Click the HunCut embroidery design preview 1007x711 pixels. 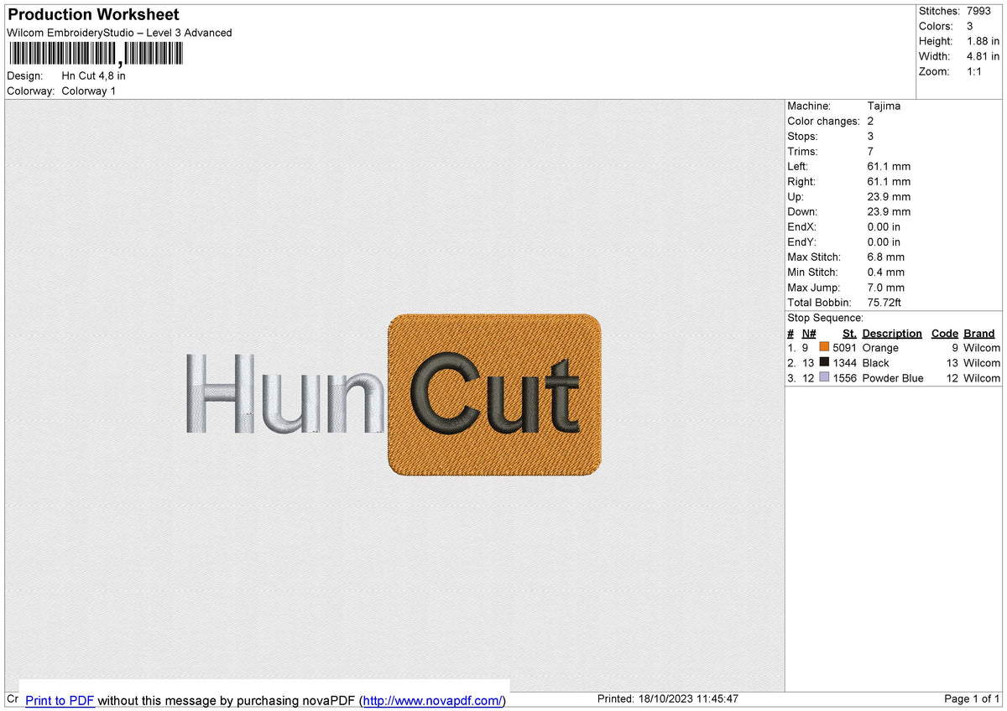[x=393, y=395]
